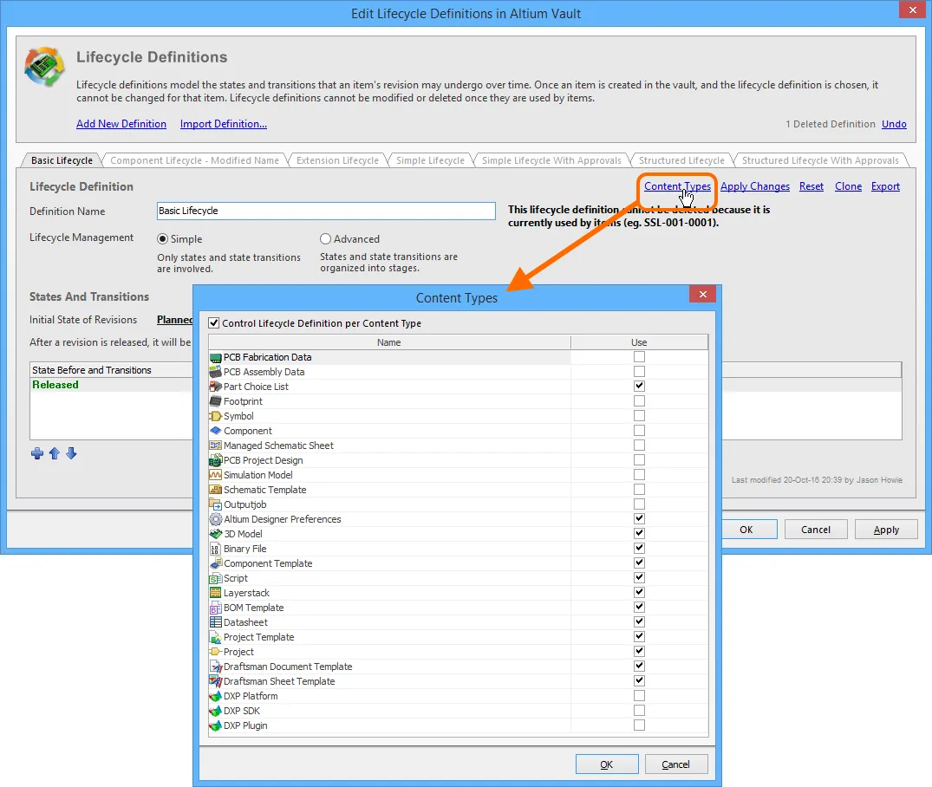
Task: Click the Project Template icon
Action: 216,637
